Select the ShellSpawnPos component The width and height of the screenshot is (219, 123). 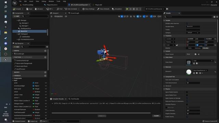pos(26,28)
